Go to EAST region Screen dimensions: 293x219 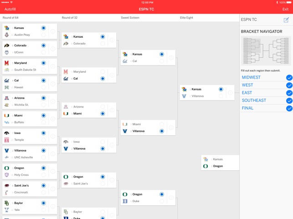pos(247,93)
